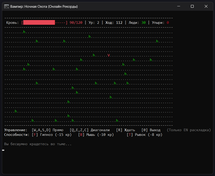Click the '(Только EN раскладка)' note
The width and height of the screenshot is (215, 176).
[x=189, y=130]
